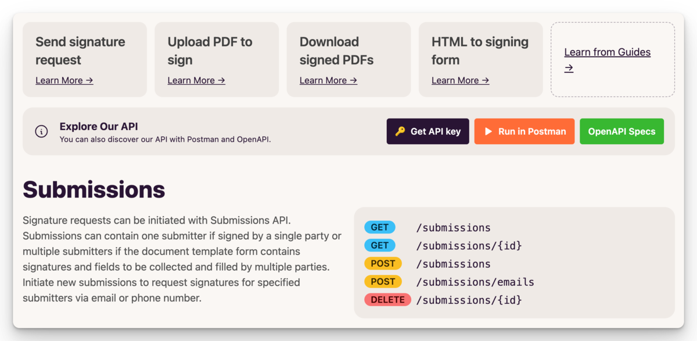Viewport: 697px width, 341px height.
Task: Select the HTML to signing form card
Action: point(480,59)
